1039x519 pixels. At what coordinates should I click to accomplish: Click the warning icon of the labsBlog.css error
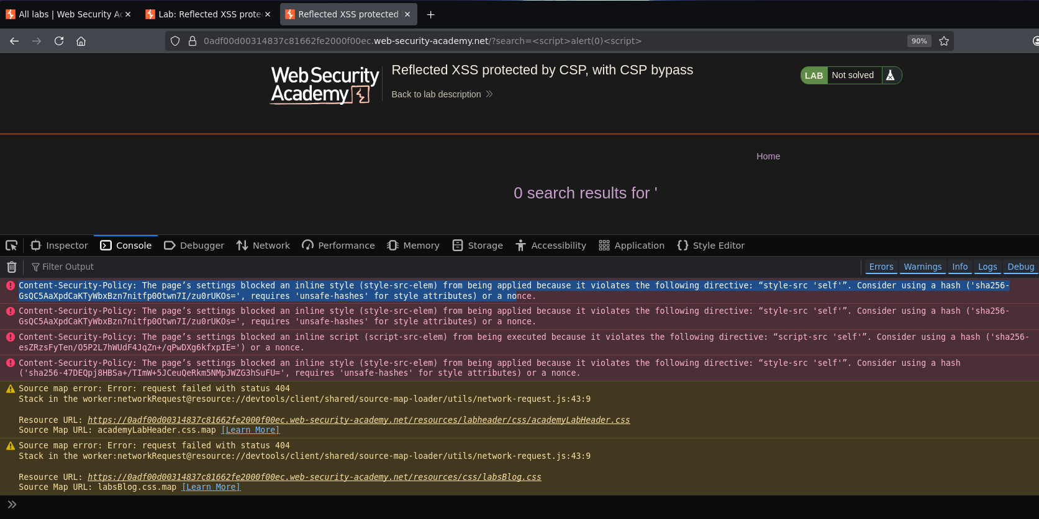point(11,446)
